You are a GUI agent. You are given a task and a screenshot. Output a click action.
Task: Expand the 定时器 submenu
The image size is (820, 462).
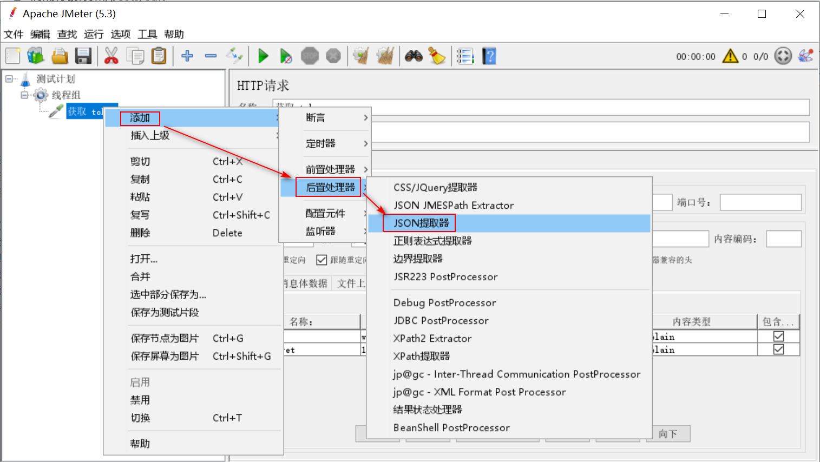tap(326, 143)
